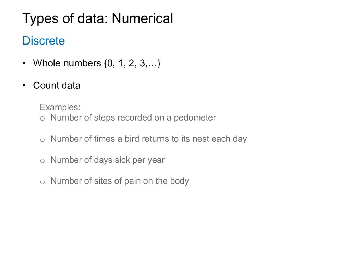The width and height of the screenshot is (351, 263).
Task: Click the hollow bullet before bird nest example
Action: pos(42,140)
